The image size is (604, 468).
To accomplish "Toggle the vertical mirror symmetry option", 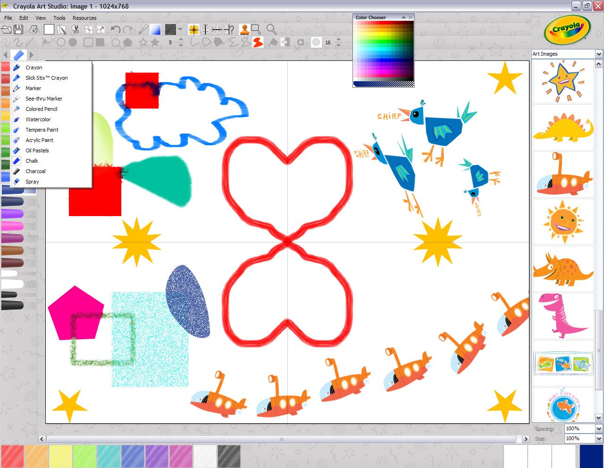I will pyautogui.click(x=206, y=29).
